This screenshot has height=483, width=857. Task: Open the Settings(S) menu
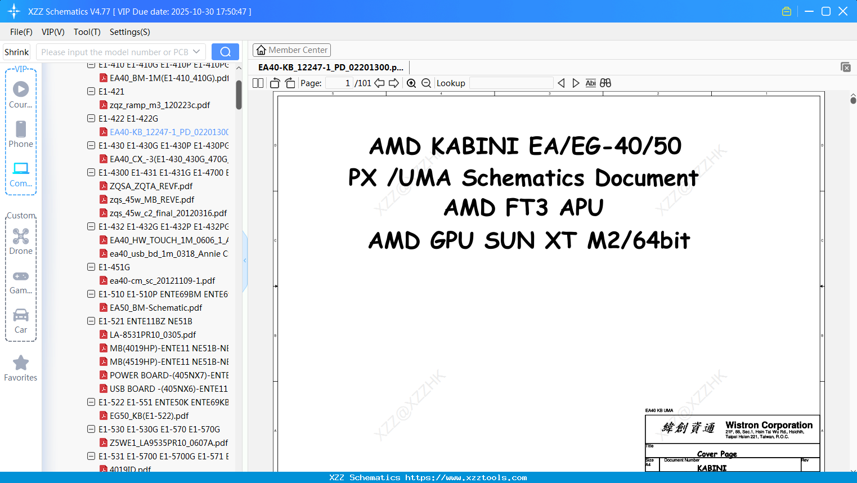(x=130, y=32)
